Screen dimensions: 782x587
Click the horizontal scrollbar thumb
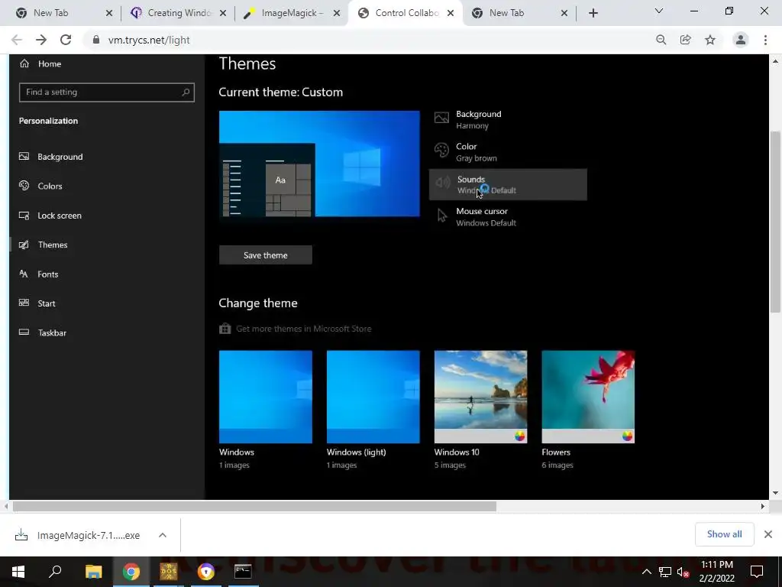tap(254, 506)
